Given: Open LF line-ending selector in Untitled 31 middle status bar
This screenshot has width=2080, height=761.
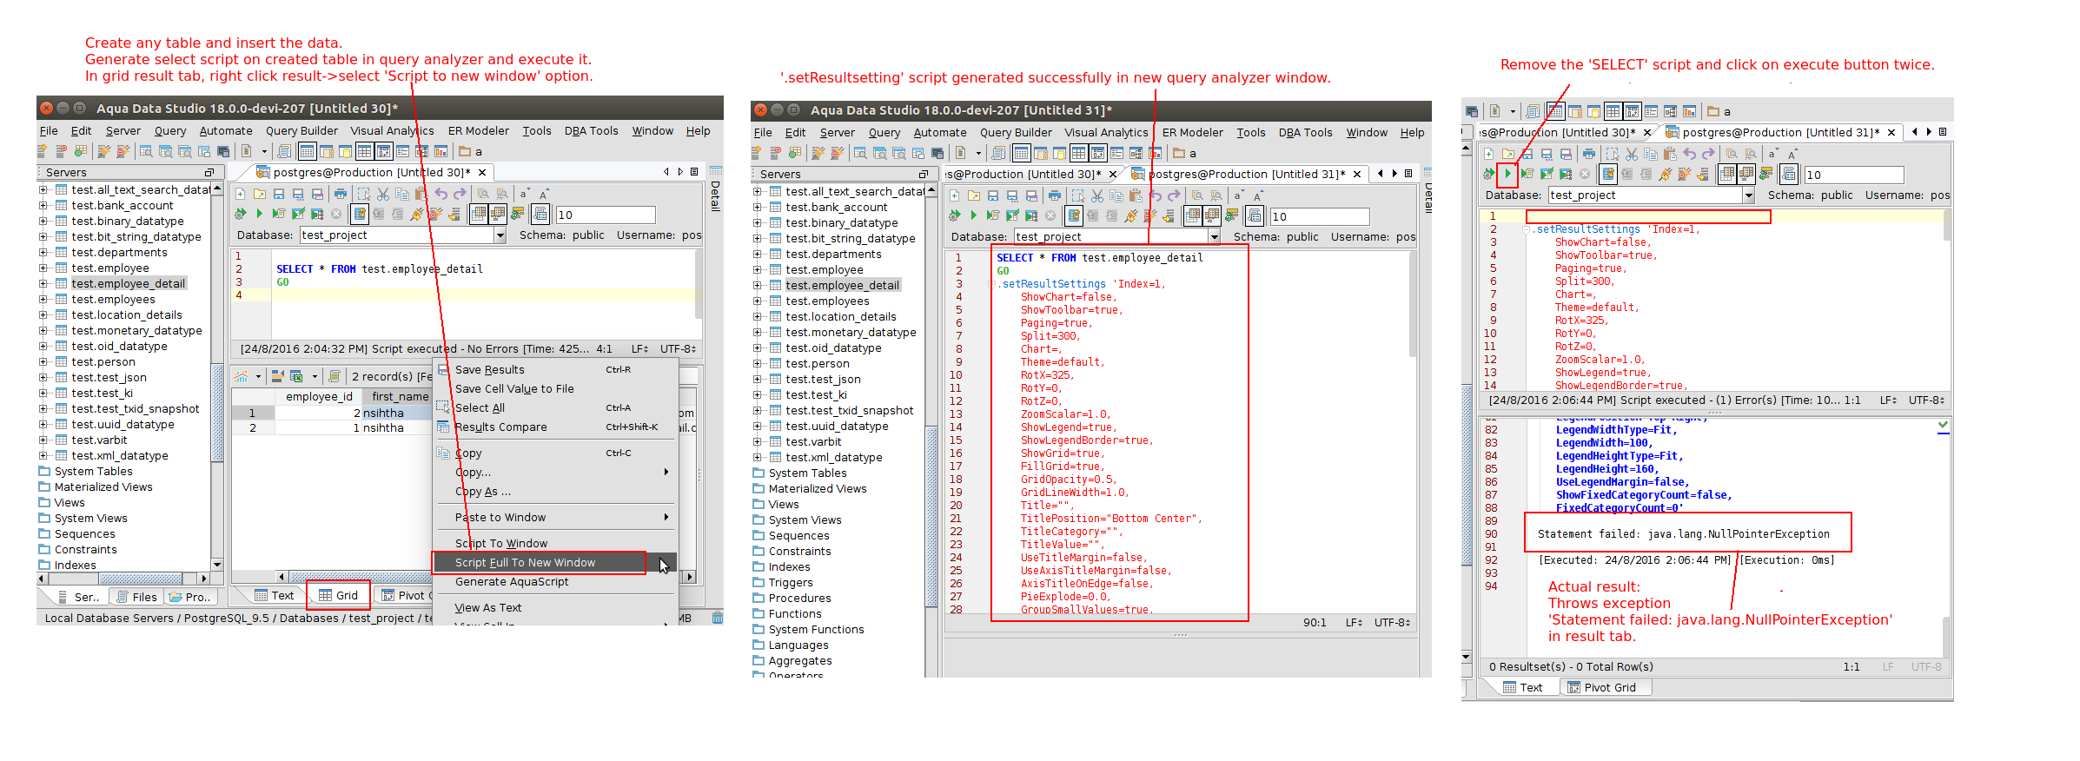Looking at the screenshot, I should point(1354,622).
